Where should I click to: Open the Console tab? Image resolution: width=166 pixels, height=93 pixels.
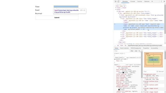[133, 2]
